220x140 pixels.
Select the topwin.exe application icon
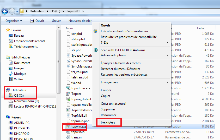(x=68, y=126)
